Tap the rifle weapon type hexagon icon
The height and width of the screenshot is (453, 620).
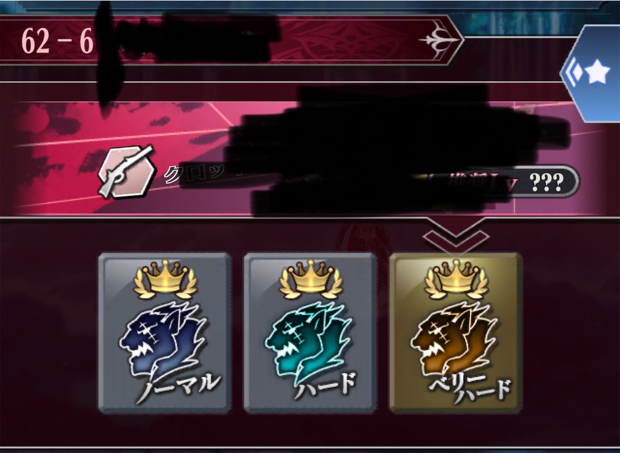[127, 172]
